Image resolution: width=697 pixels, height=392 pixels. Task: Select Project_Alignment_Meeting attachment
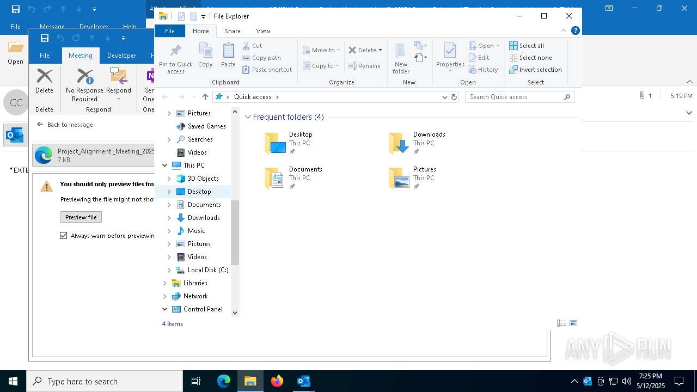pyautogui.click(x=94, y=155)
